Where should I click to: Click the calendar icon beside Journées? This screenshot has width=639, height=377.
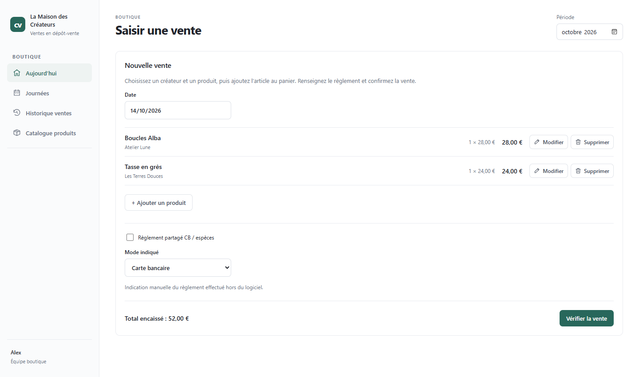17,93
